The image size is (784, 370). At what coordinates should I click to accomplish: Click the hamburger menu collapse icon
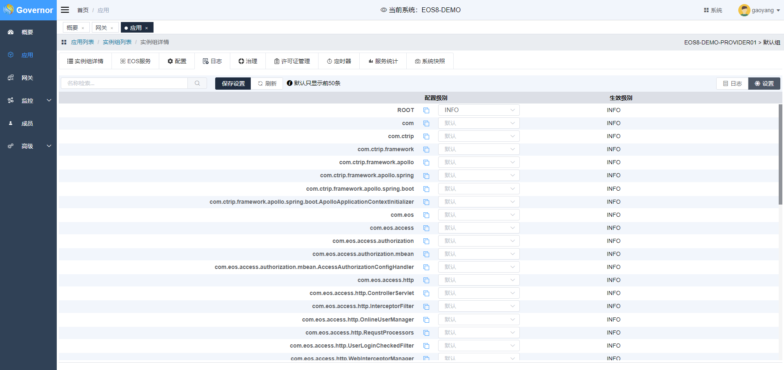coord(65,10)
